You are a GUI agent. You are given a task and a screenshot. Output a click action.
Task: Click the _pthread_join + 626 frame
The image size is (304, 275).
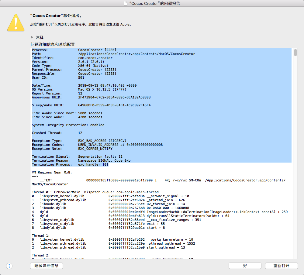tap(109, 200)
